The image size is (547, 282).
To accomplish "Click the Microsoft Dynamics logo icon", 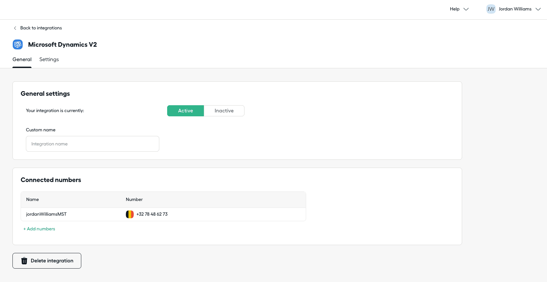I will click(18, 44).
